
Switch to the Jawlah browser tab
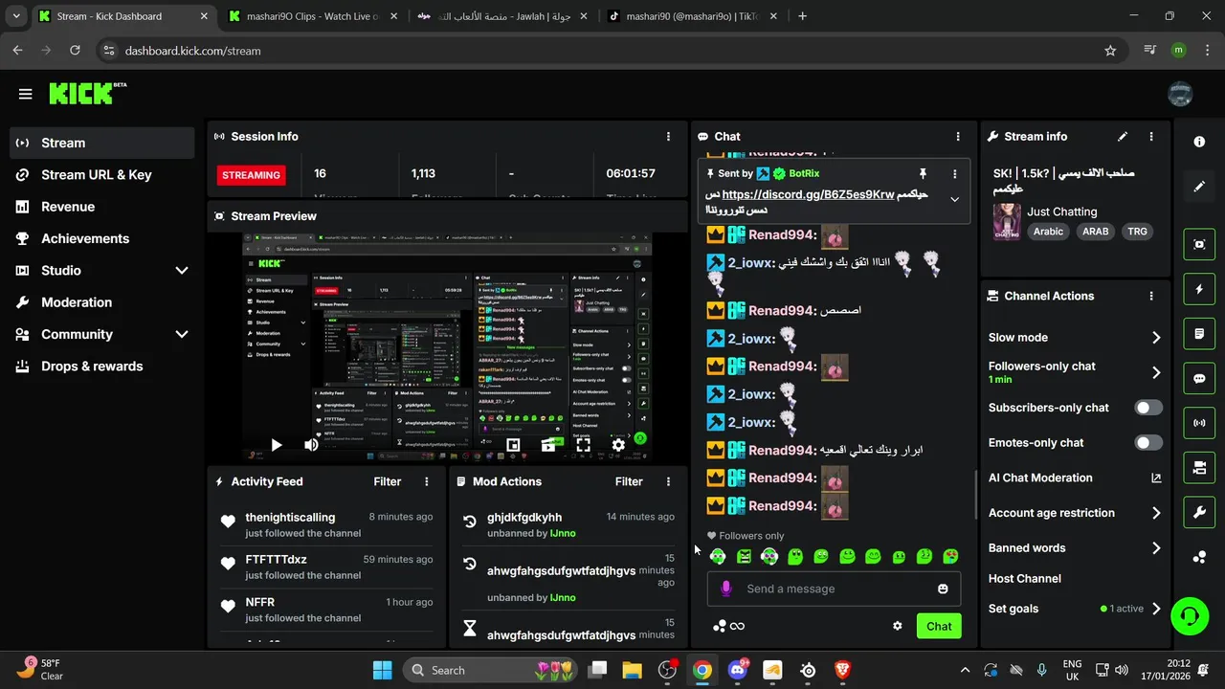(x=502, y=16)
